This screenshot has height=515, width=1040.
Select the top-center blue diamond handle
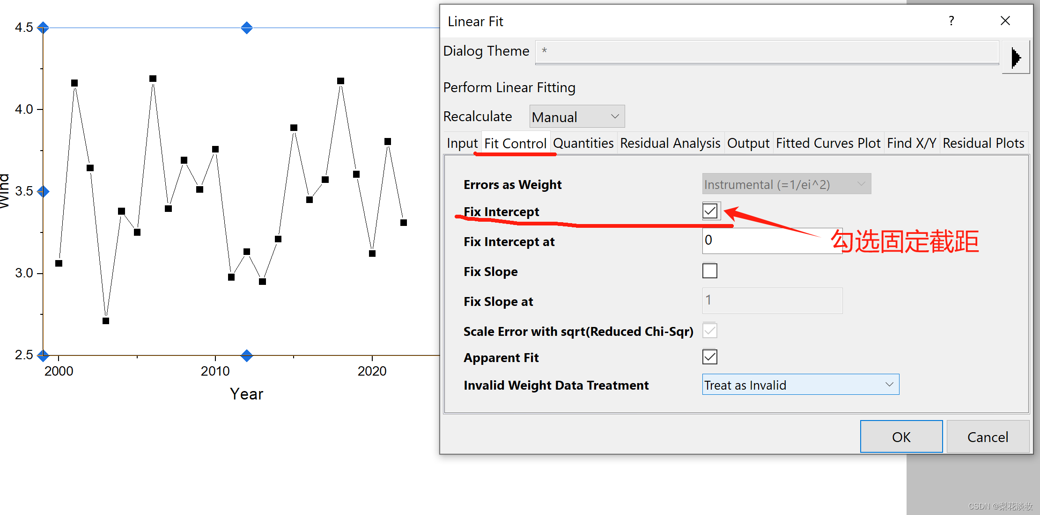tap(247, 28)
